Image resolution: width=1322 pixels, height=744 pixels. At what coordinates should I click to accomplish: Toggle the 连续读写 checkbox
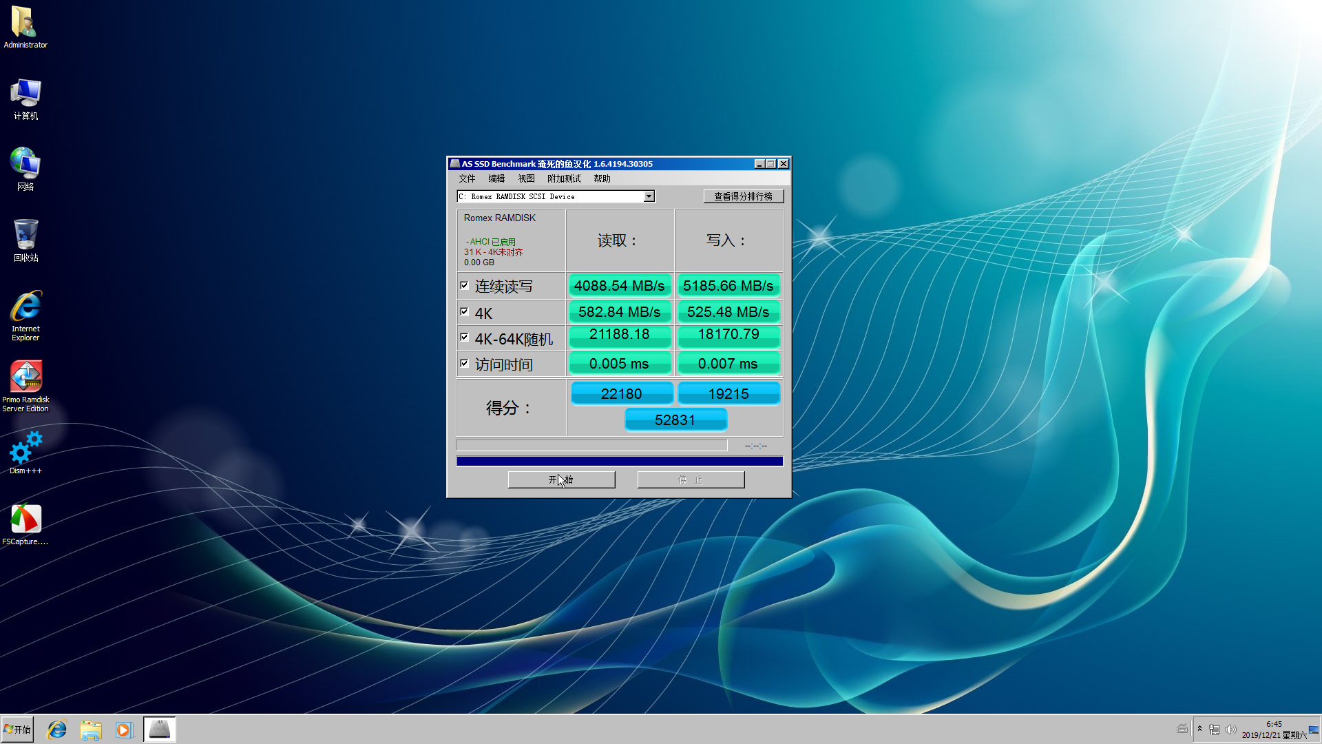click(464, 285)
